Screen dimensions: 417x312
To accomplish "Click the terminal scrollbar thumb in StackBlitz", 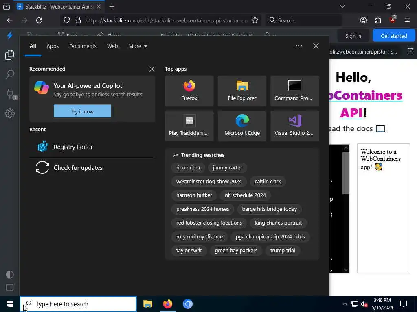I will click(x=346, y=173).
